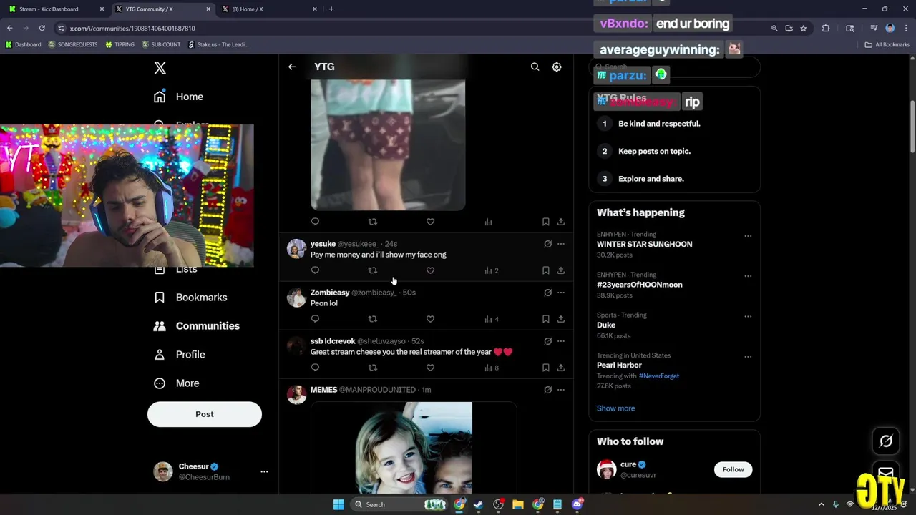Reply to ssb ldcrevok's post
The height and width of the screenshot is (515, 916).
coord(315,368)
